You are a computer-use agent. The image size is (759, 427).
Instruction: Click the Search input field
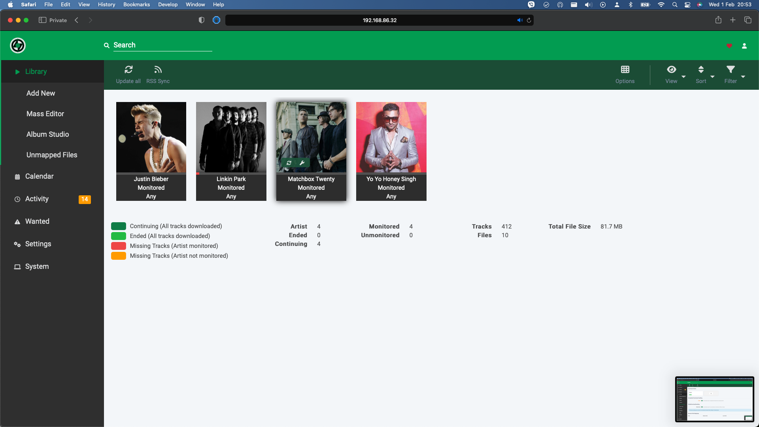coord(162,45)
